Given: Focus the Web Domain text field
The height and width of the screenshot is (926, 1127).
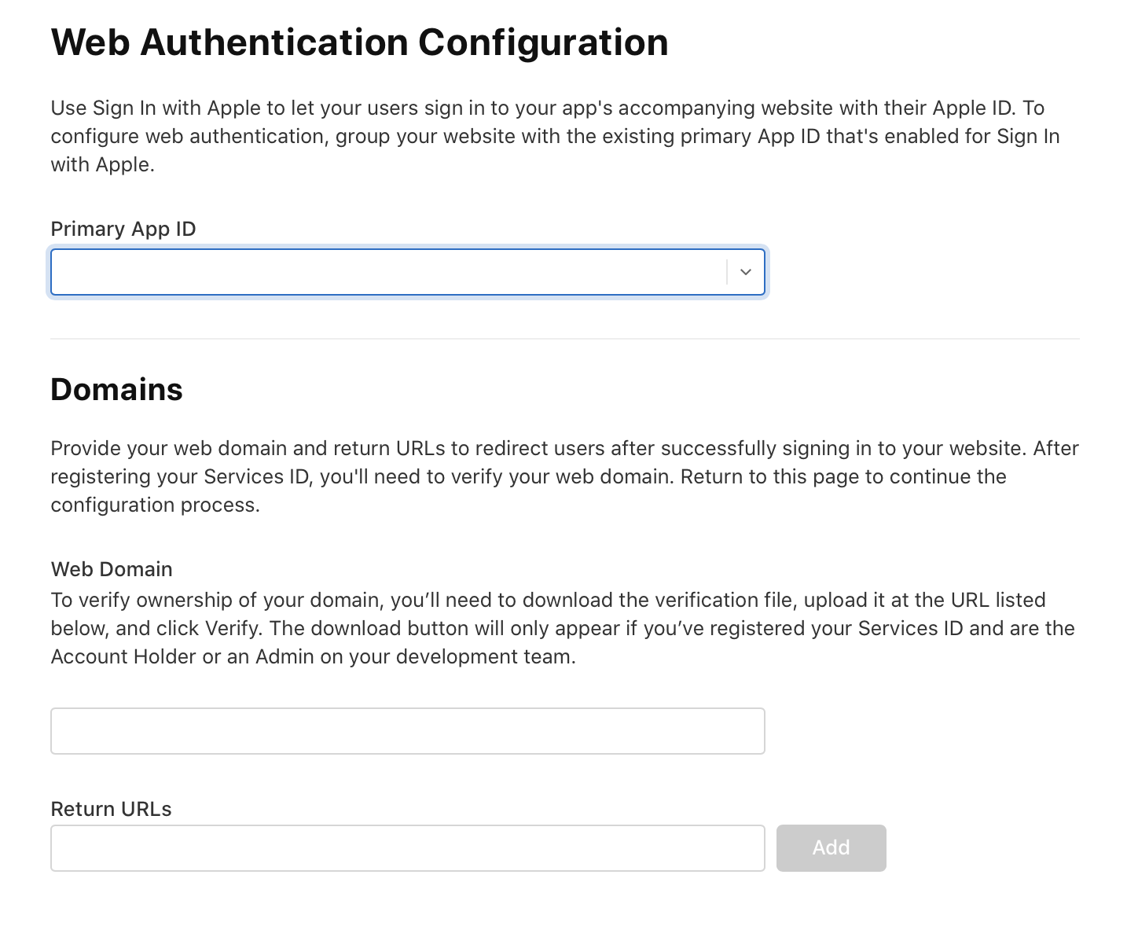Looking at the screenshot, I should 408,731.
